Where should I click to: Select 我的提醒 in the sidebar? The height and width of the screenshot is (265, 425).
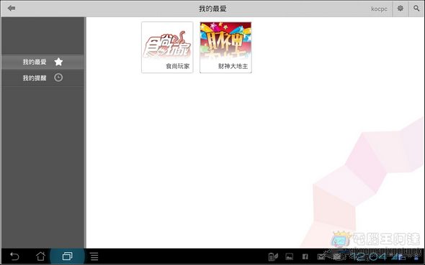point(42,78)
